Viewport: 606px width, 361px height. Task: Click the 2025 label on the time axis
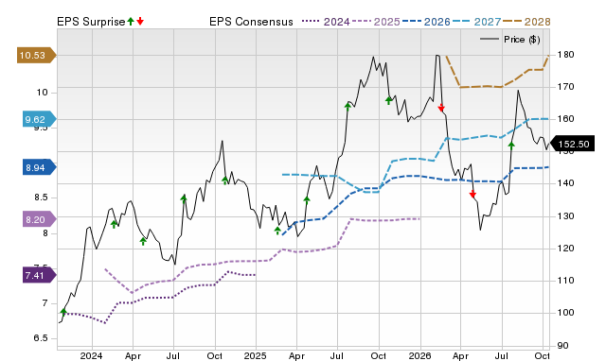point(255,355)
